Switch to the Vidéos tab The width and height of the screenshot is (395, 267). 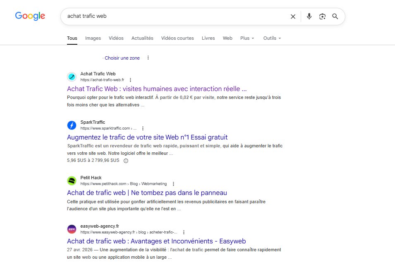point(116,38)
